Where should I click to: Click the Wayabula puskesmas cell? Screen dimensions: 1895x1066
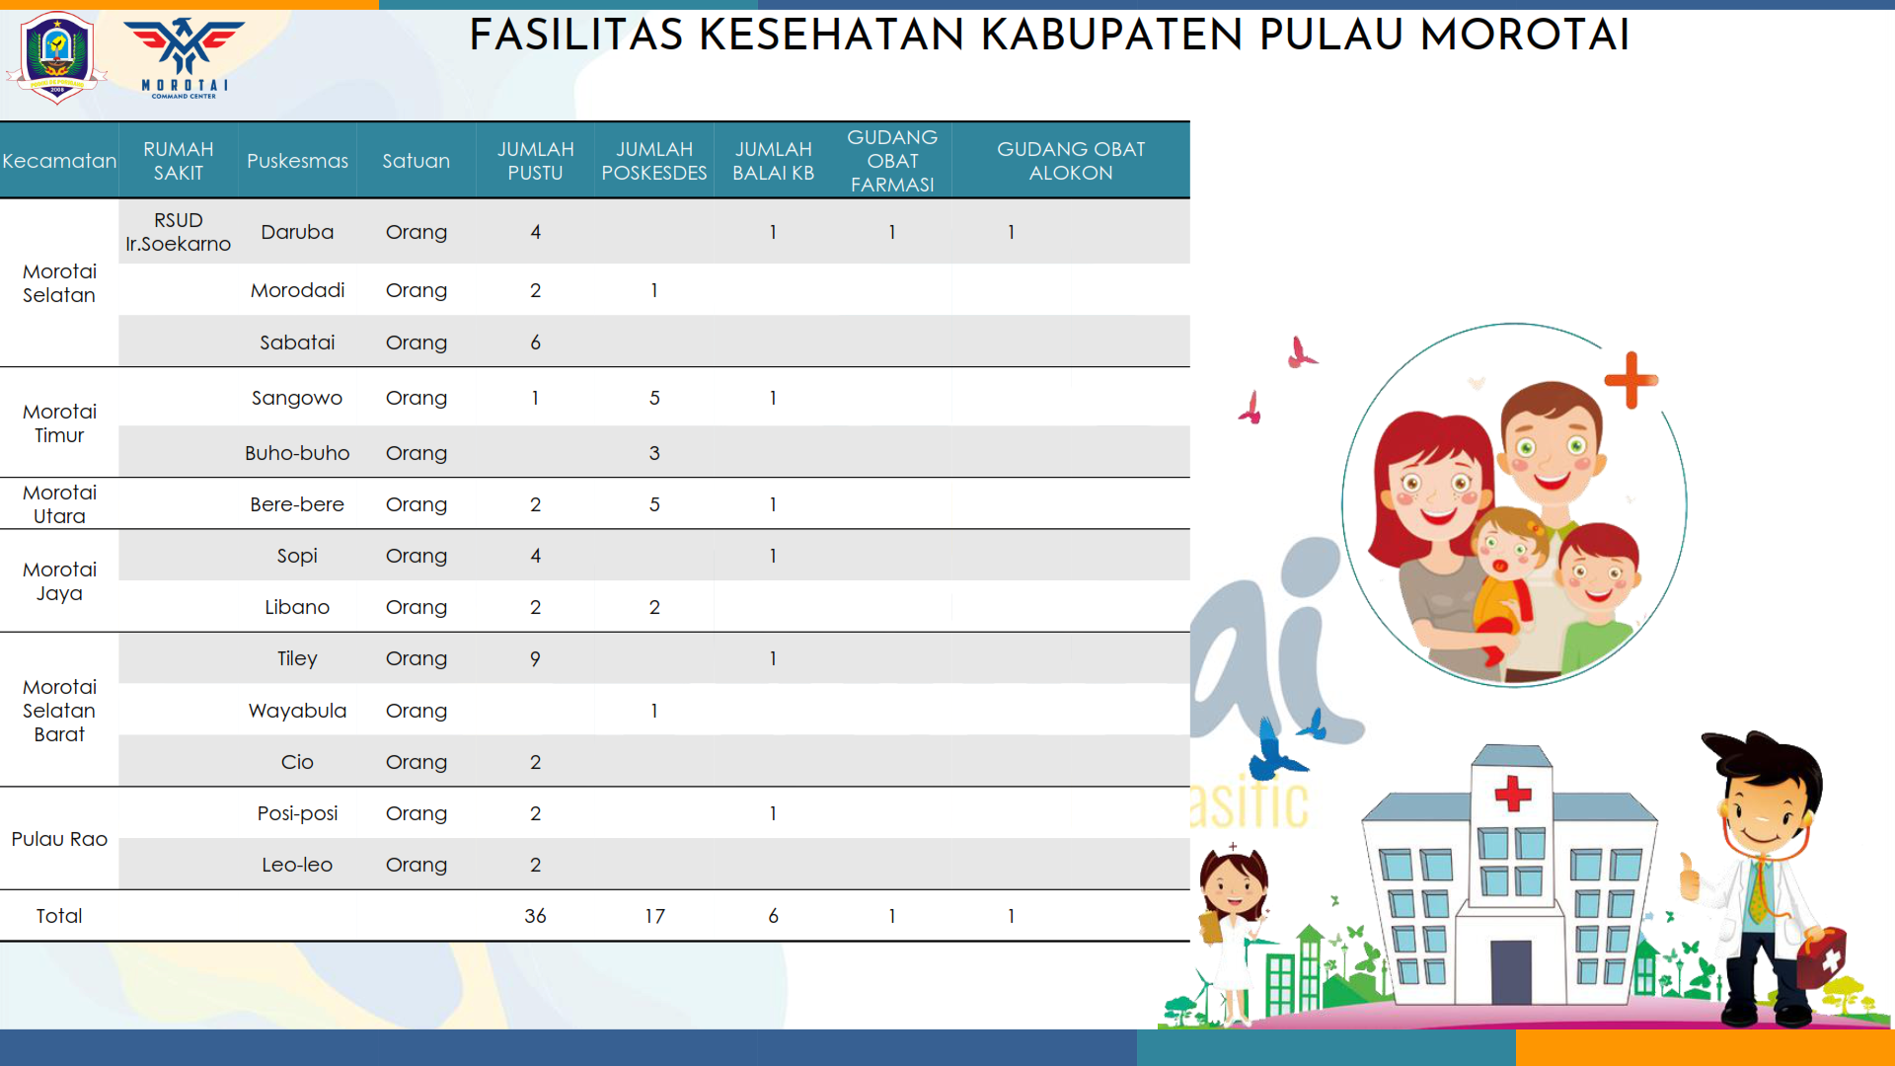tap(297, 711)
